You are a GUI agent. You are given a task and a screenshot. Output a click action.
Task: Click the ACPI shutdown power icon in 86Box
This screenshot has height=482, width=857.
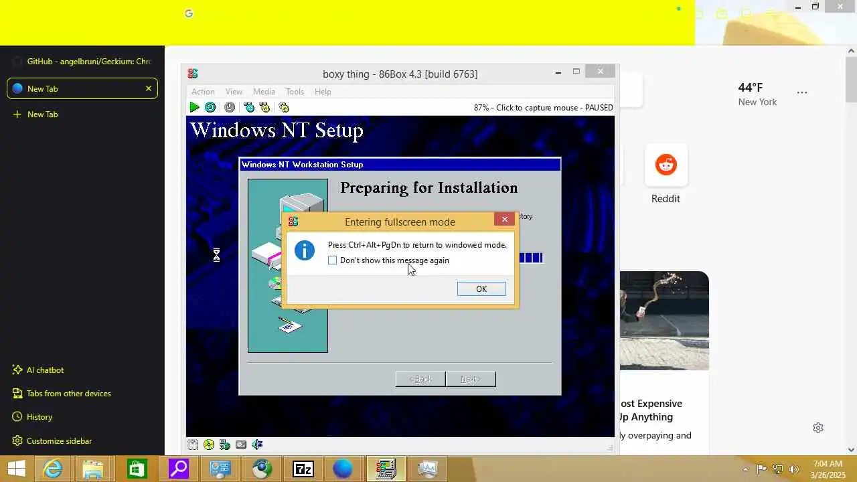tap(230, 107)
